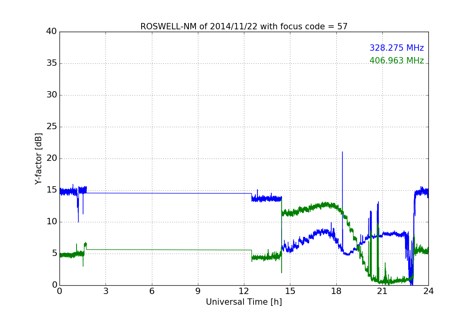
Task: Click x-axis tick label 24
Action: click(428, 291)
